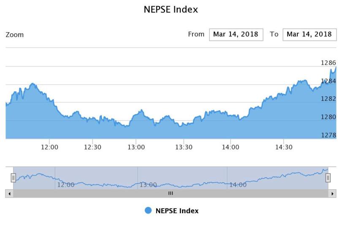Click the NEPSE Index chart title
The height and width of the screenshot is (228, 342).
coord(171,9)
